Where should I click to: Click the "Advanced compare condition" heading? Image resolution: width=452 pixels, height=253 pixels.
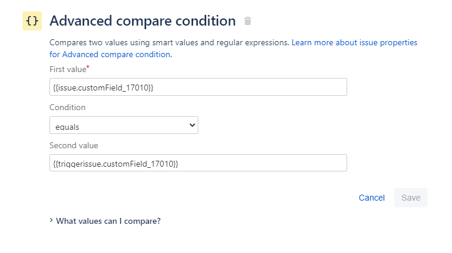click(x=142, y=21)
